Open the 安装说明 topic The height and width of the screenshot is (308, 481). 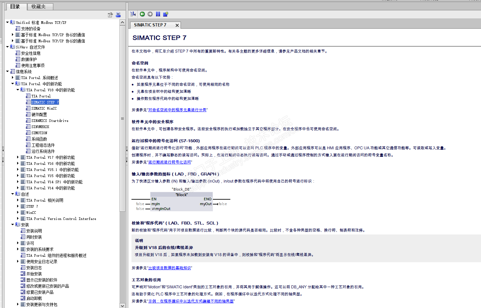34,231
